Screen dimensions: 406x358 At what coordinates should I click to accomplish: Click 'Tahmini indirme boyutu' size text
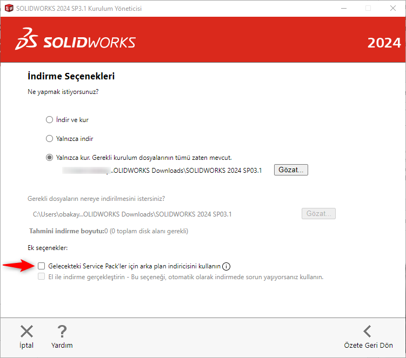(109, 231)
